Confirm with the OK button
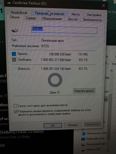 [53, 125]
